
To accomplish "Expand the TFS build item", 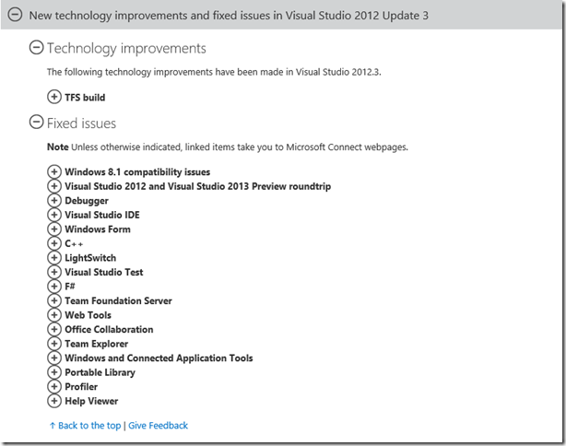I will click(x=54, y=97).
